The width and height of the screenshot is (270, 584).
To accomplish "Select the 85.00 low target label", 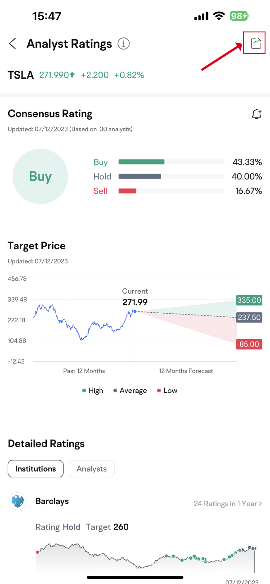I will (x=249, y=344).
